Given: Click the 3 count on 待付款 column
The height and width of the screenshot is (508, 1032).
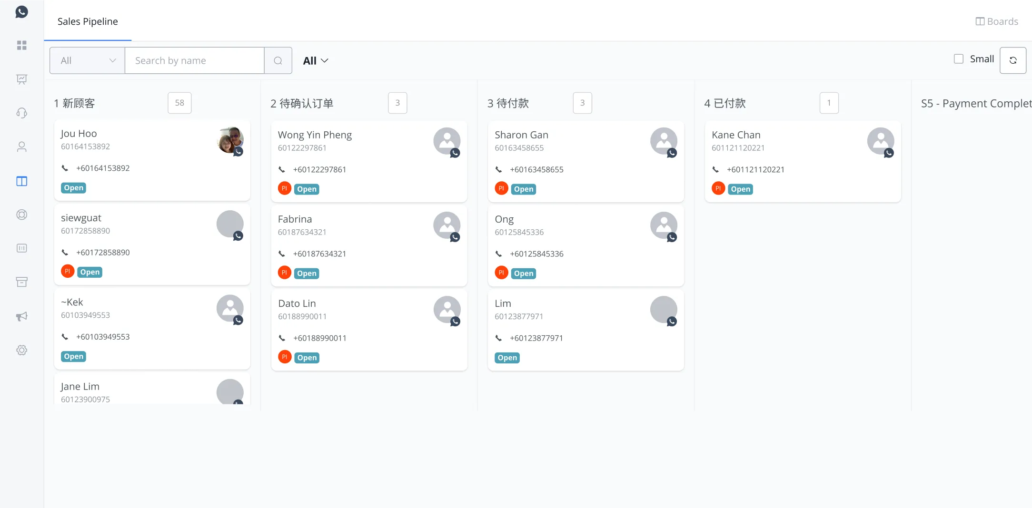Looking at the screenshot, I should click(x=582, y=103).
